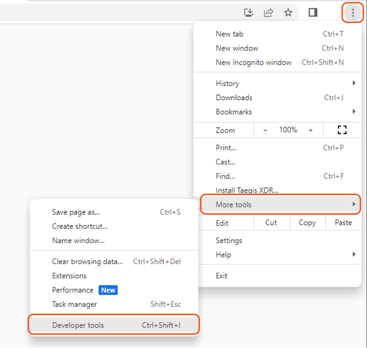Open the side panel icon

[x=313, y=12]
